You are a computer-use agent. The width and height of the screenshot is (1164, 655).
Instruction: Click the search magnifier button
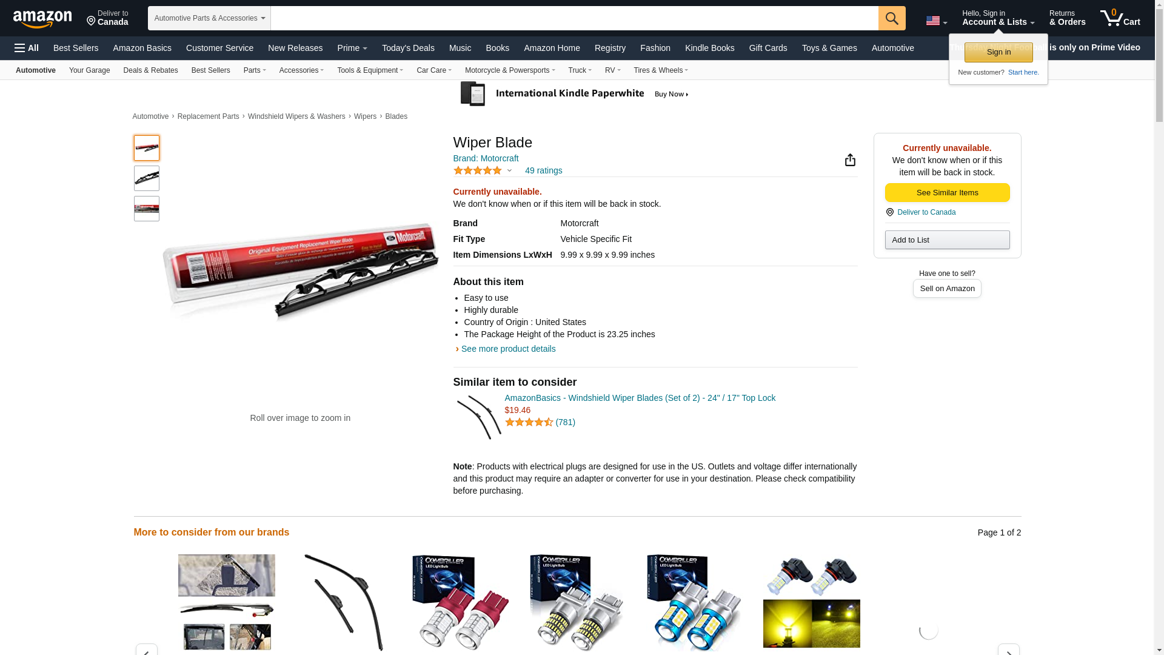pyautogui.click(x=892, y=18)
